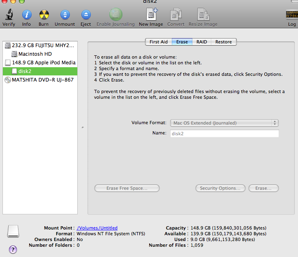
Task: Click the Erase... button
Action: click(263, 188)
